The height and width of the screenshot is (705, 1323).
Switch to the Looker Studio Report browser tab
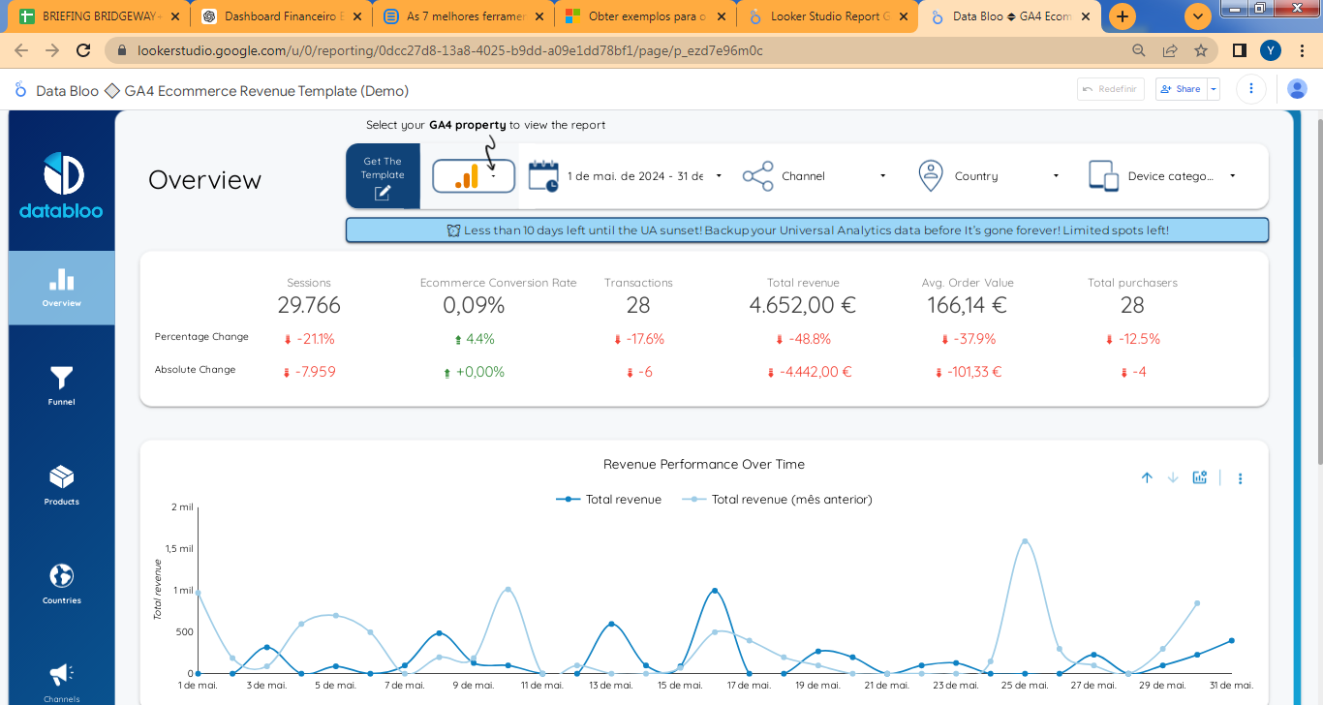tap(828, 15)
